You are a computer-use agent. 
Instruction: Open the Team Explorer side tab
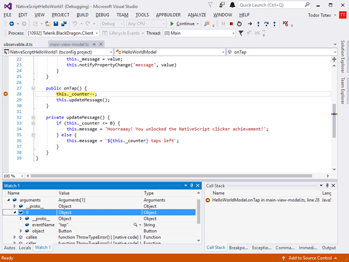[x=343, y=90]
